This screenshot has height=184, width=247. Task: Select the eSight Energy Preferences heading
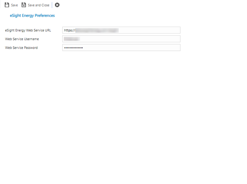point(32,16)
